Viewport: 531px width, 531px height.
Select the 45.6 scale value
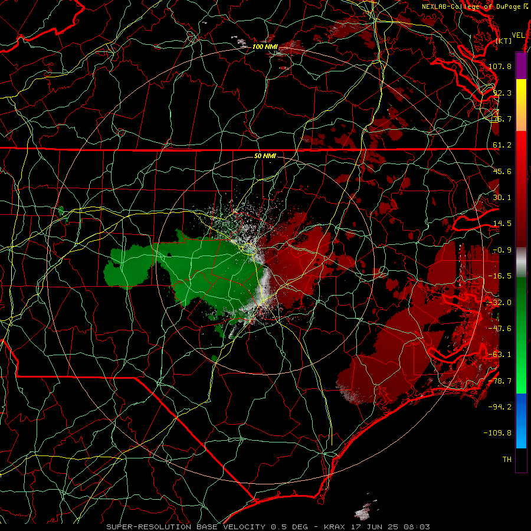[502, 171]
